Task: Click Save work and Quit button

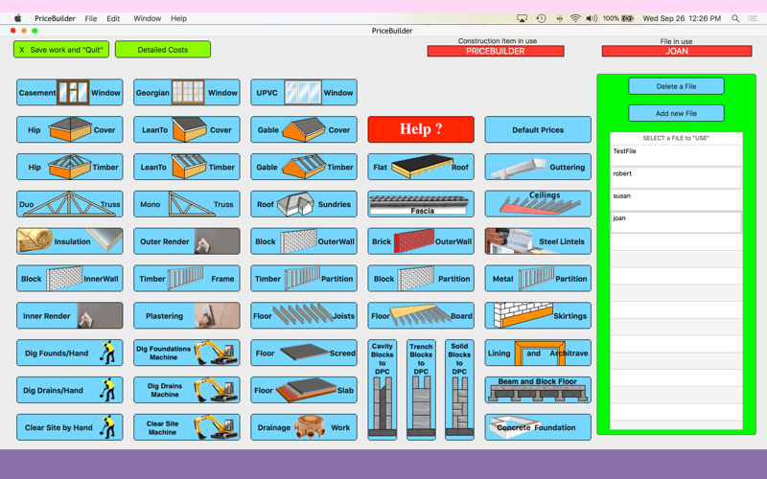Action: [61, 50]
